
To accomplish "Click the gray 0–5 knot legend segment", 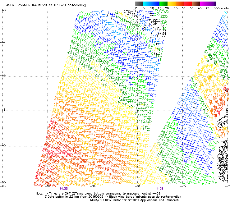I will click(x=139, y=4).
